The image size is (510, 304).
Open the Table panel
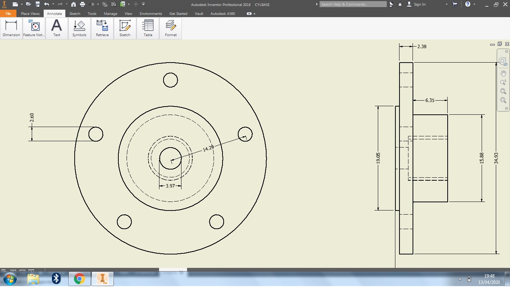148,28
